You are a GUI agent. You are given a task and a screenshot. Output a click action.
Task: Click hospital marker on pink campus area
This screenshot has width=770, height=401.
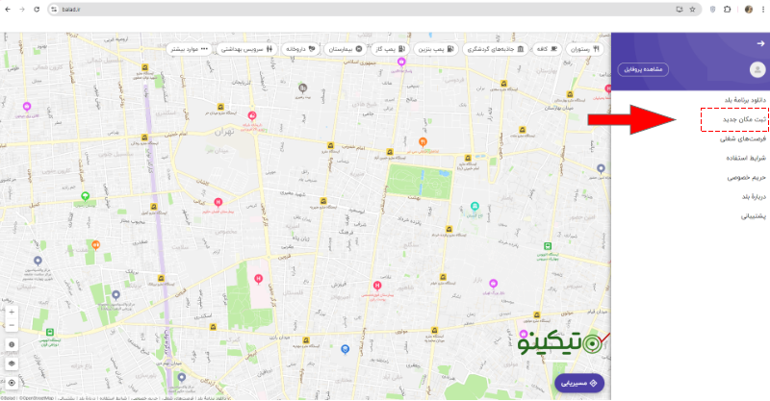258,279
